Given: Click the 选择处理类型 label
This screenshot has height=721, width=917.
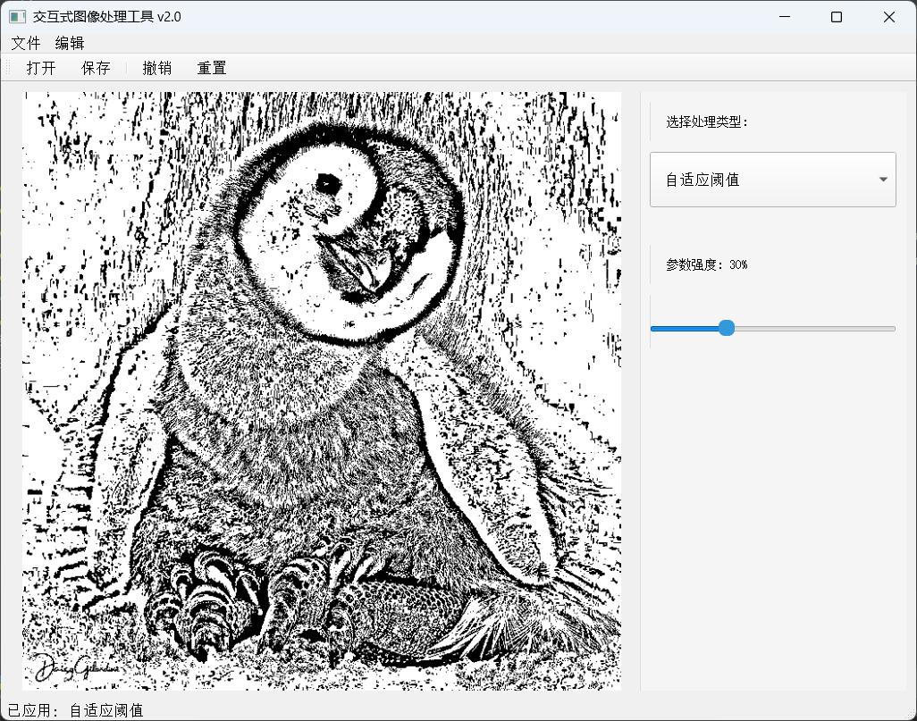Looking at the screenshot, I should pyautogui.click(x=707, y=122).
